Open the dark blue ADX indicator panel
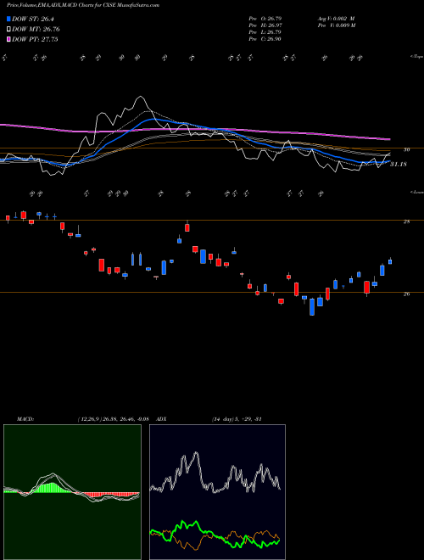 pyautogui.click(x=217, y=492)
